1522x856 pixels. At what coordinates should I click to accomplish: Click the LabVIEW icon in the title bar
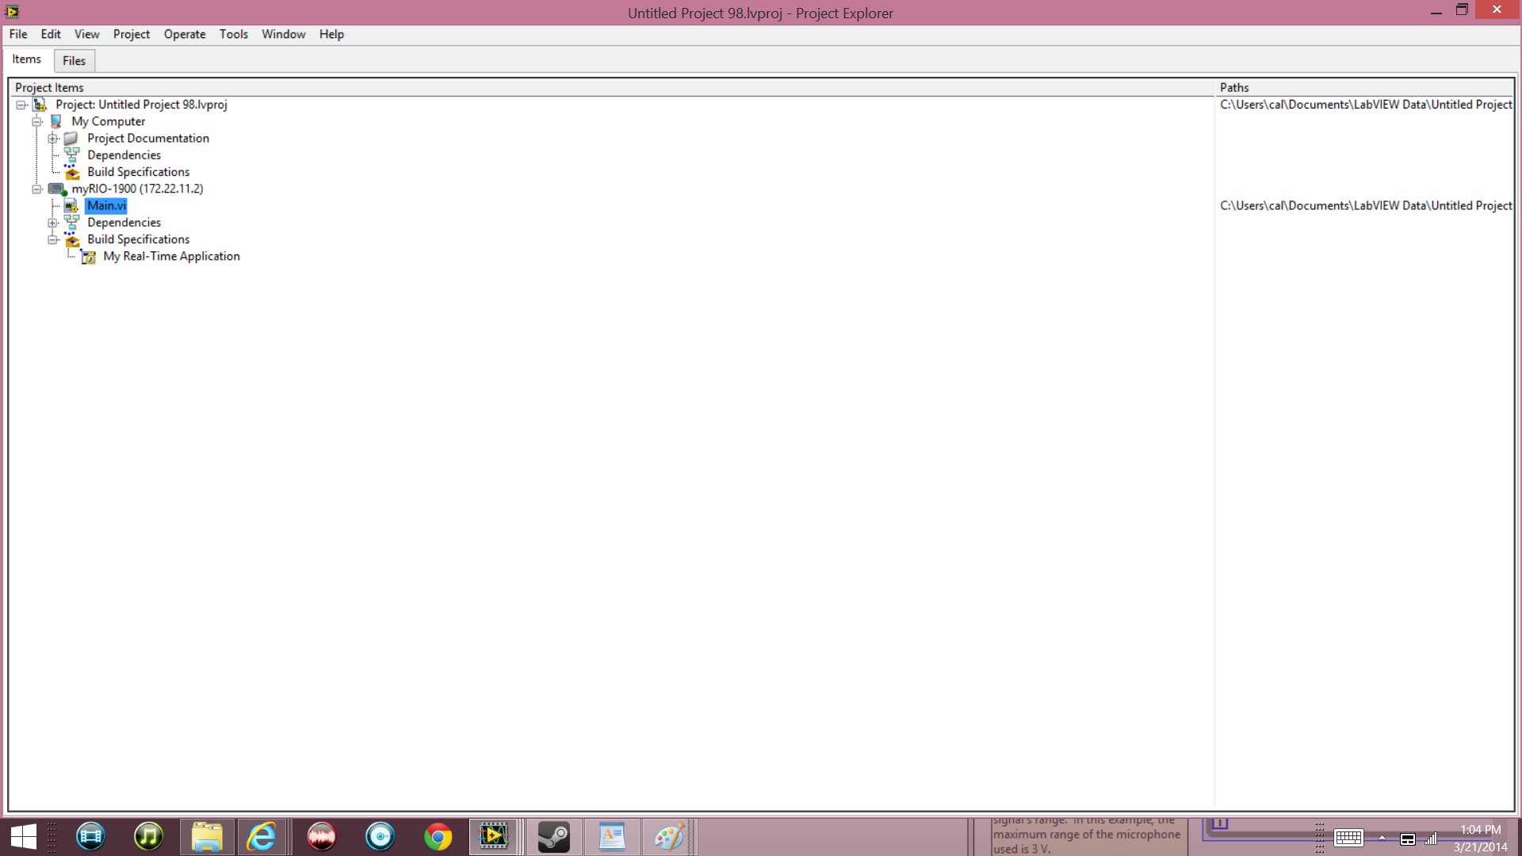(x=11, y=11)
